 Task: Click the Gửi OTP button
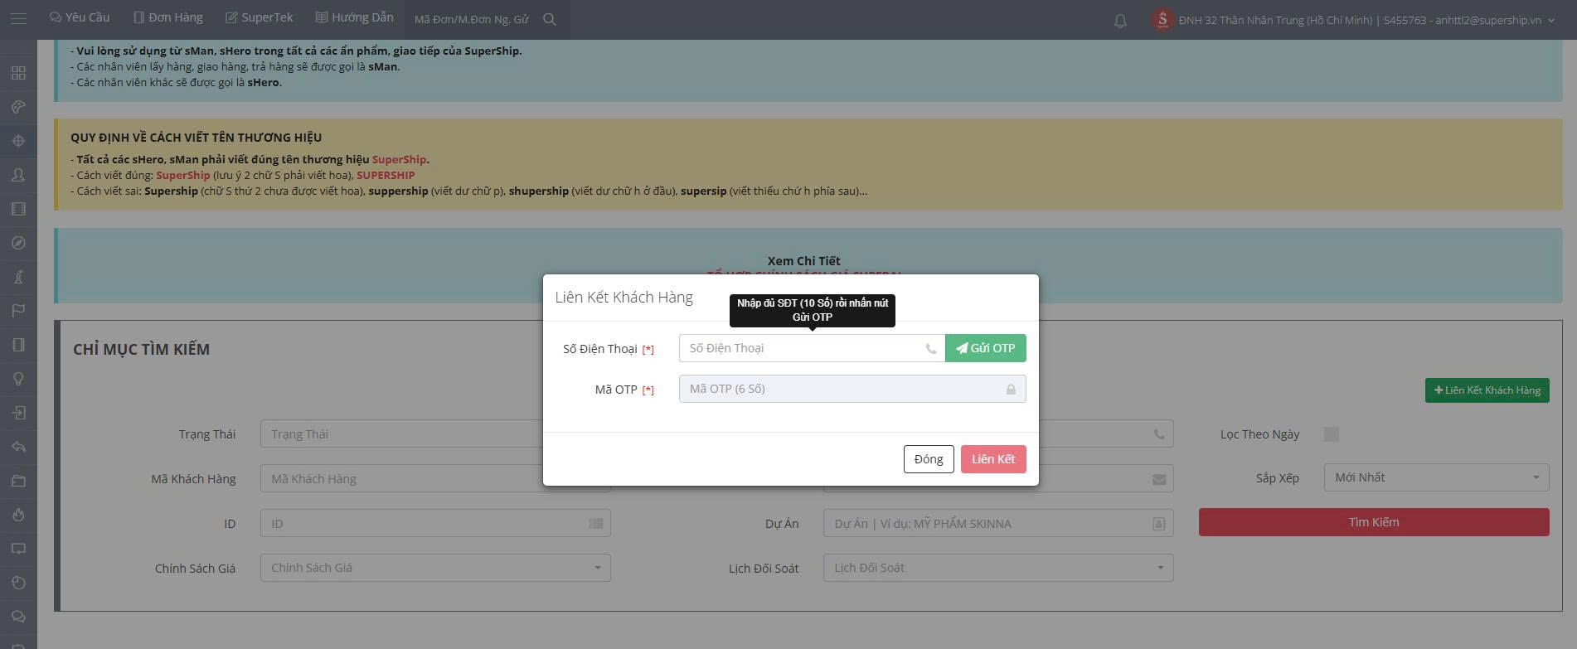986,348
